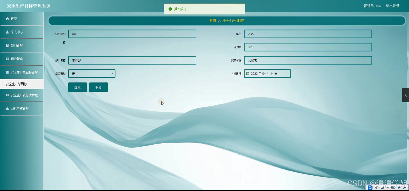Image resolution: width=409 pixels, height=191 pixels.
Task: Open the soft keyboard icon in IME toolbar
Action: point(393,188)
